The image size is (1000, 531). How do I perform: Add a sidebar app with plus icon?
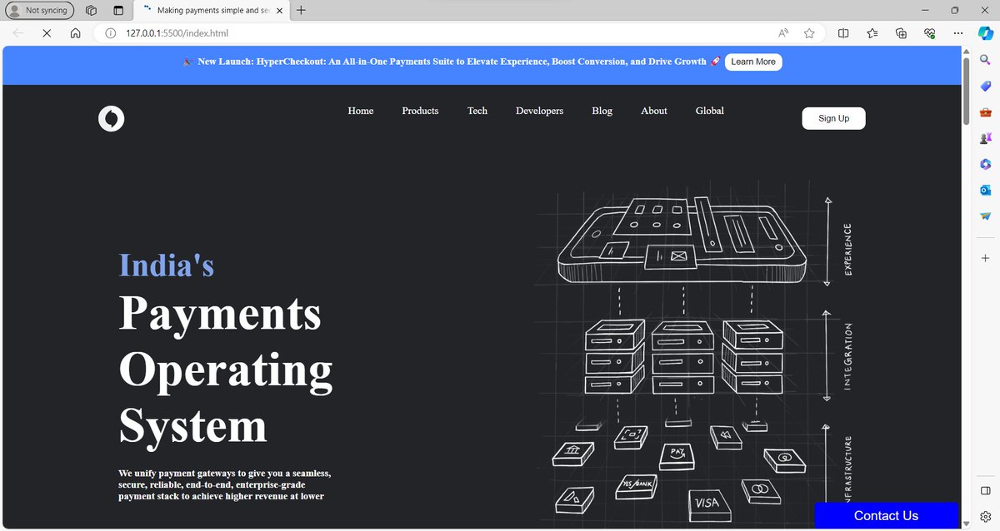[x=985, y=258]
